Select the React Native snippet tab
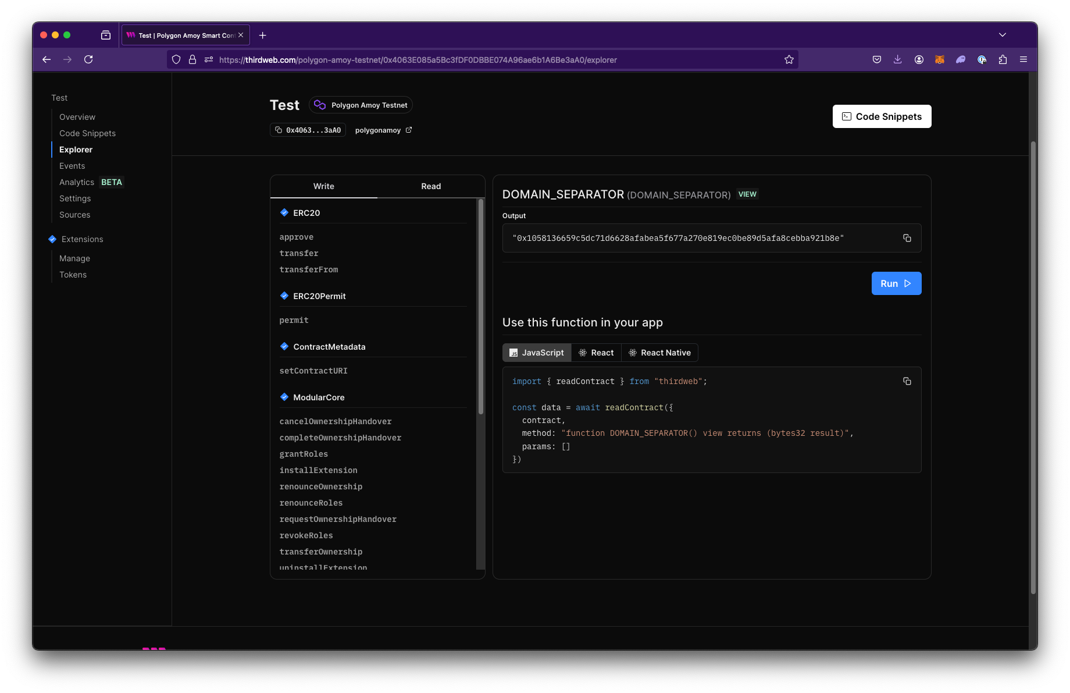This screenshot has width=1070, height=693. [660, 353]
